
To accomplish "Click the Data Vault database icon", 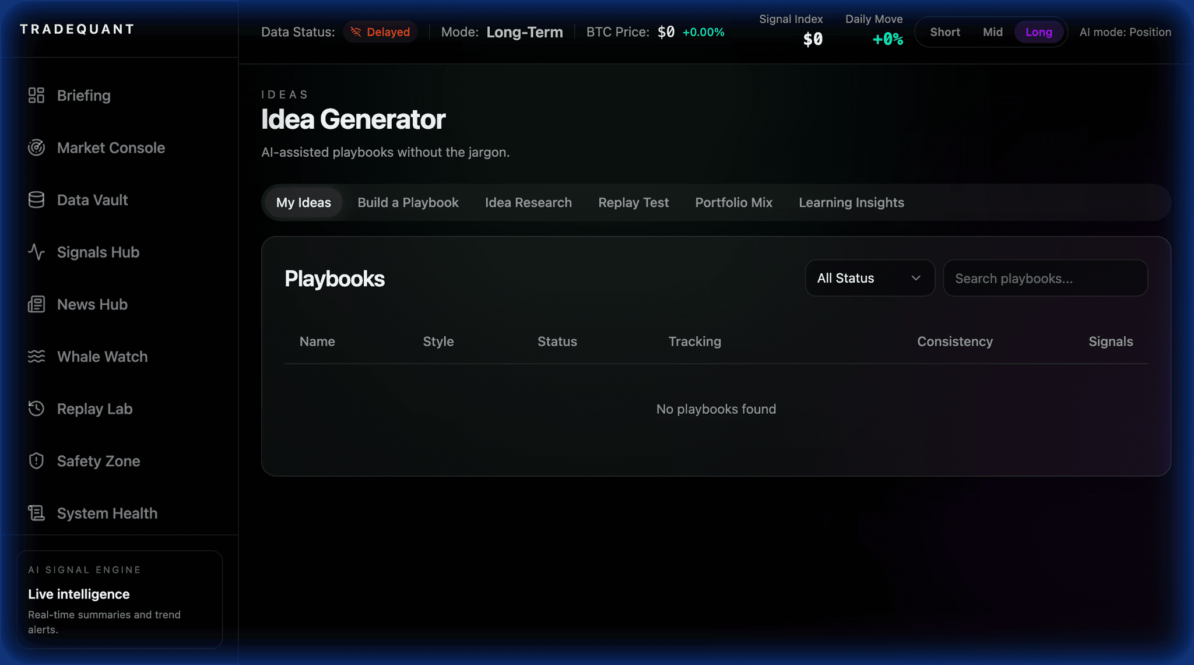I will (x=36, y=199).
